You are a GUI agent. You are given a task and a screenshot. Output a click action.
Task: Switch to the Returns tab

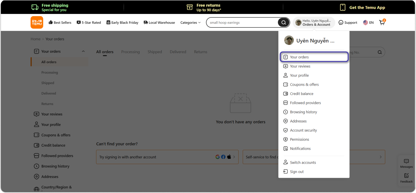point(201,52)
